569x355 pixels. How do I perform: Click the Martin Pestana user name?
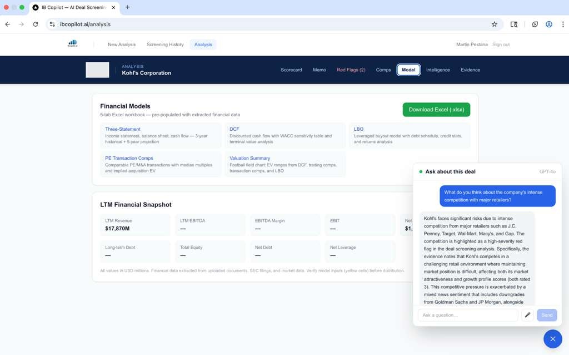(x=472, y=45)
